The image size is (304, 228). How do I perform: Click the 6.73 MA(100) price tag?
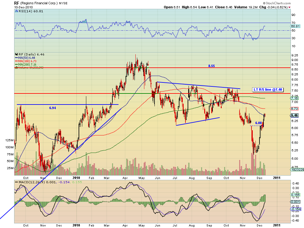(294, 108)
